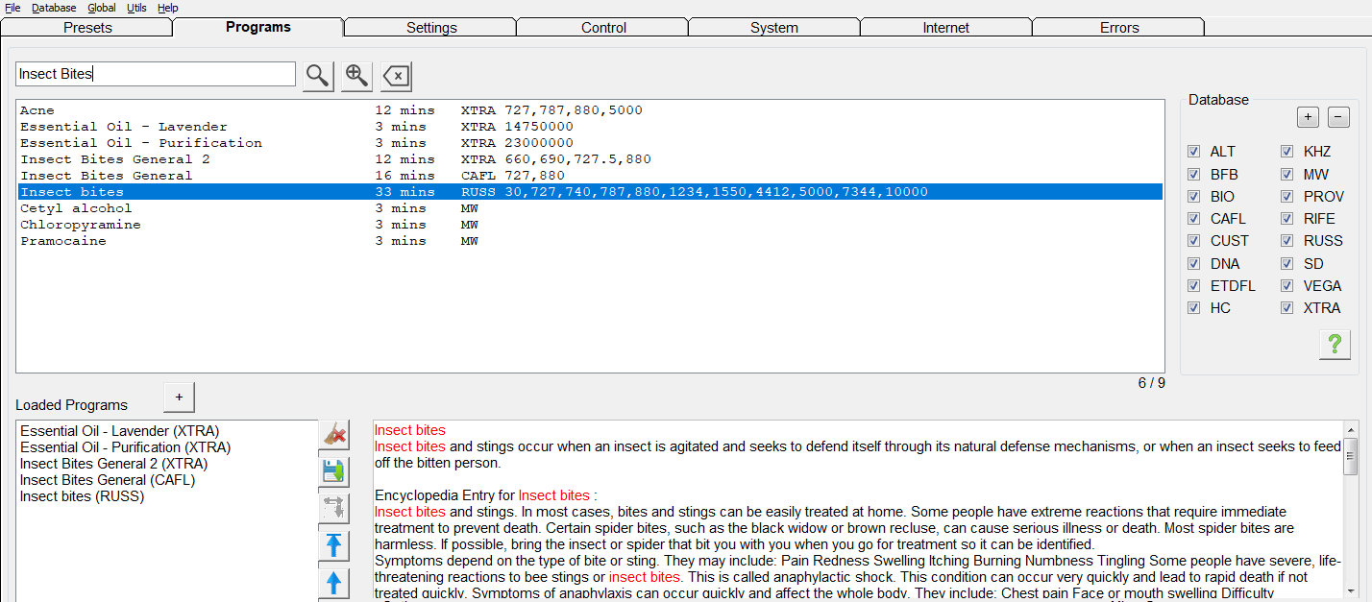
Task: Click the broom clear loaded programs icon
Action: [333, 435]
